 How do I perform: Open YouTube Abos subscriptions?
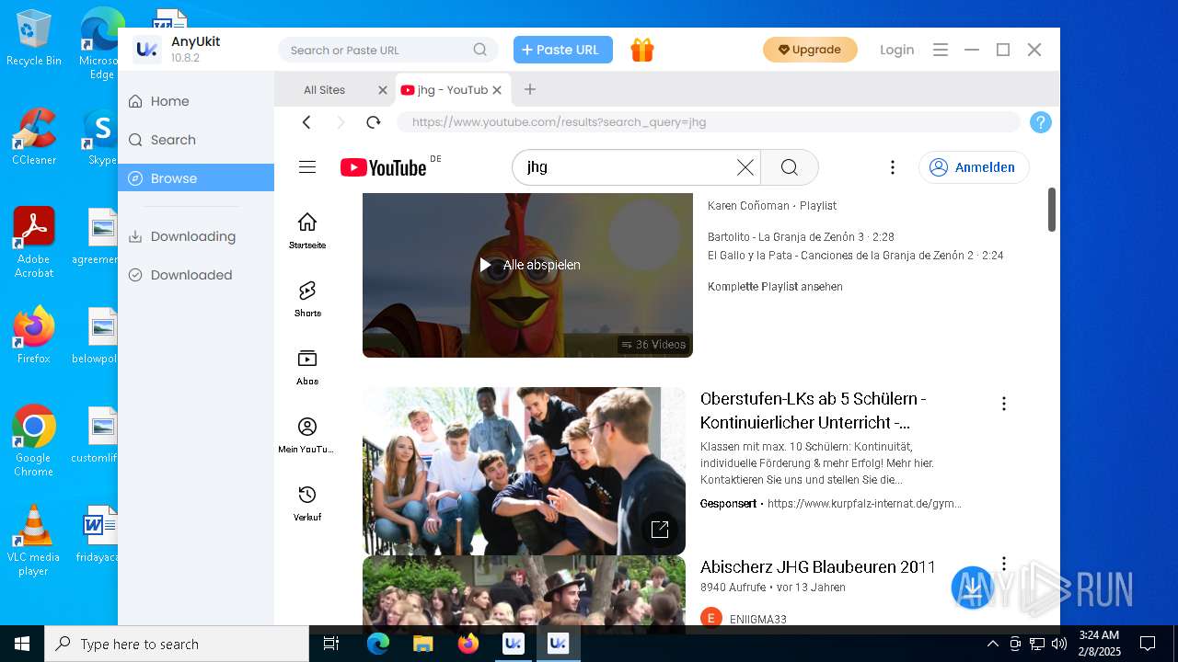tap(307, 366)
